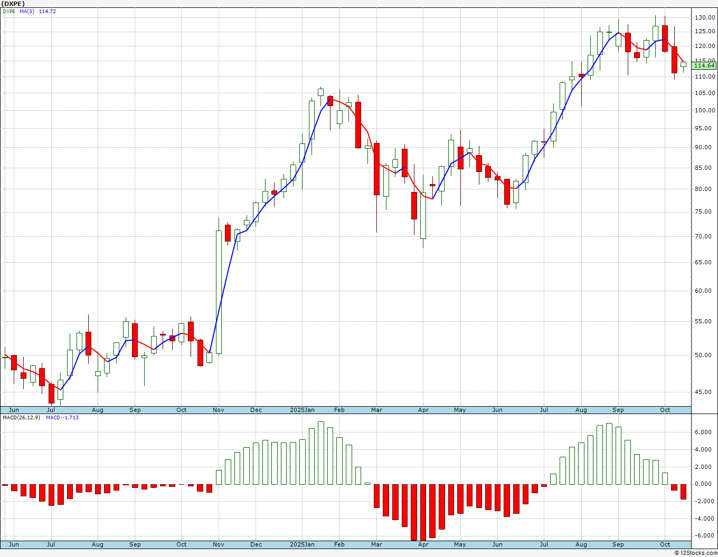Click the 125.00 price axis label
The width and height of the screenshot is (718, 557).
705,32
